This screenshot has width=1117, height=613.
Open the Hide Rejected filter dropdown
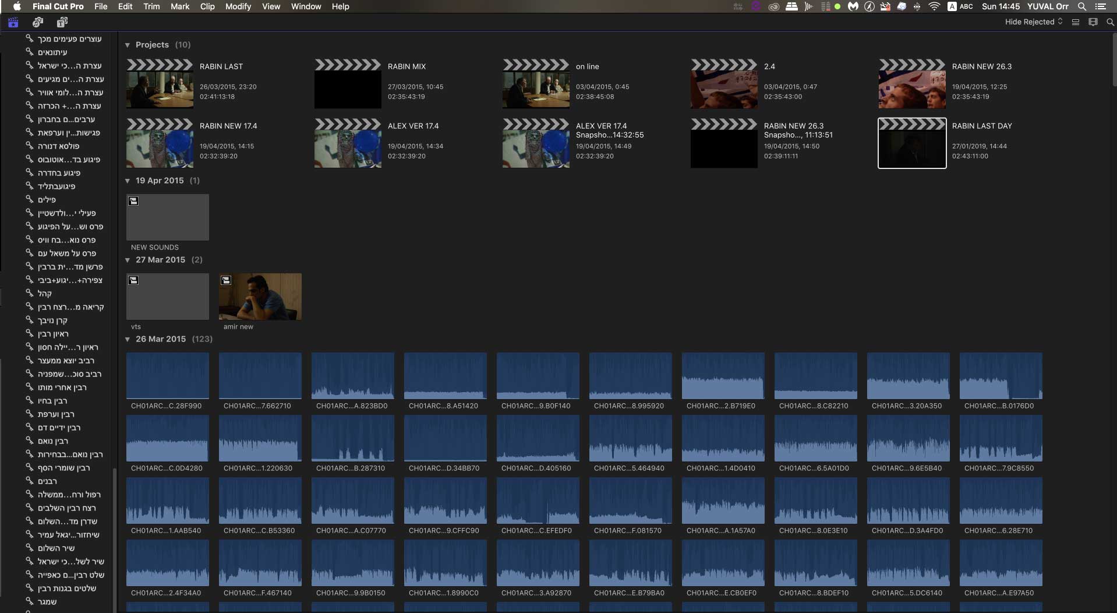1034,22
